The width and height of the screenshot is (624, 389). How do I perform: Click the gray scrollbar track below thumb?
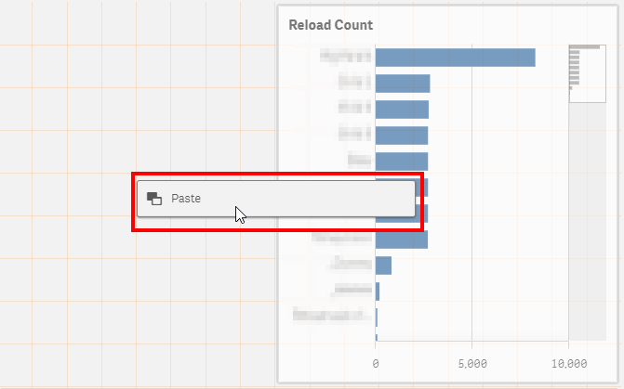(588, 221)
